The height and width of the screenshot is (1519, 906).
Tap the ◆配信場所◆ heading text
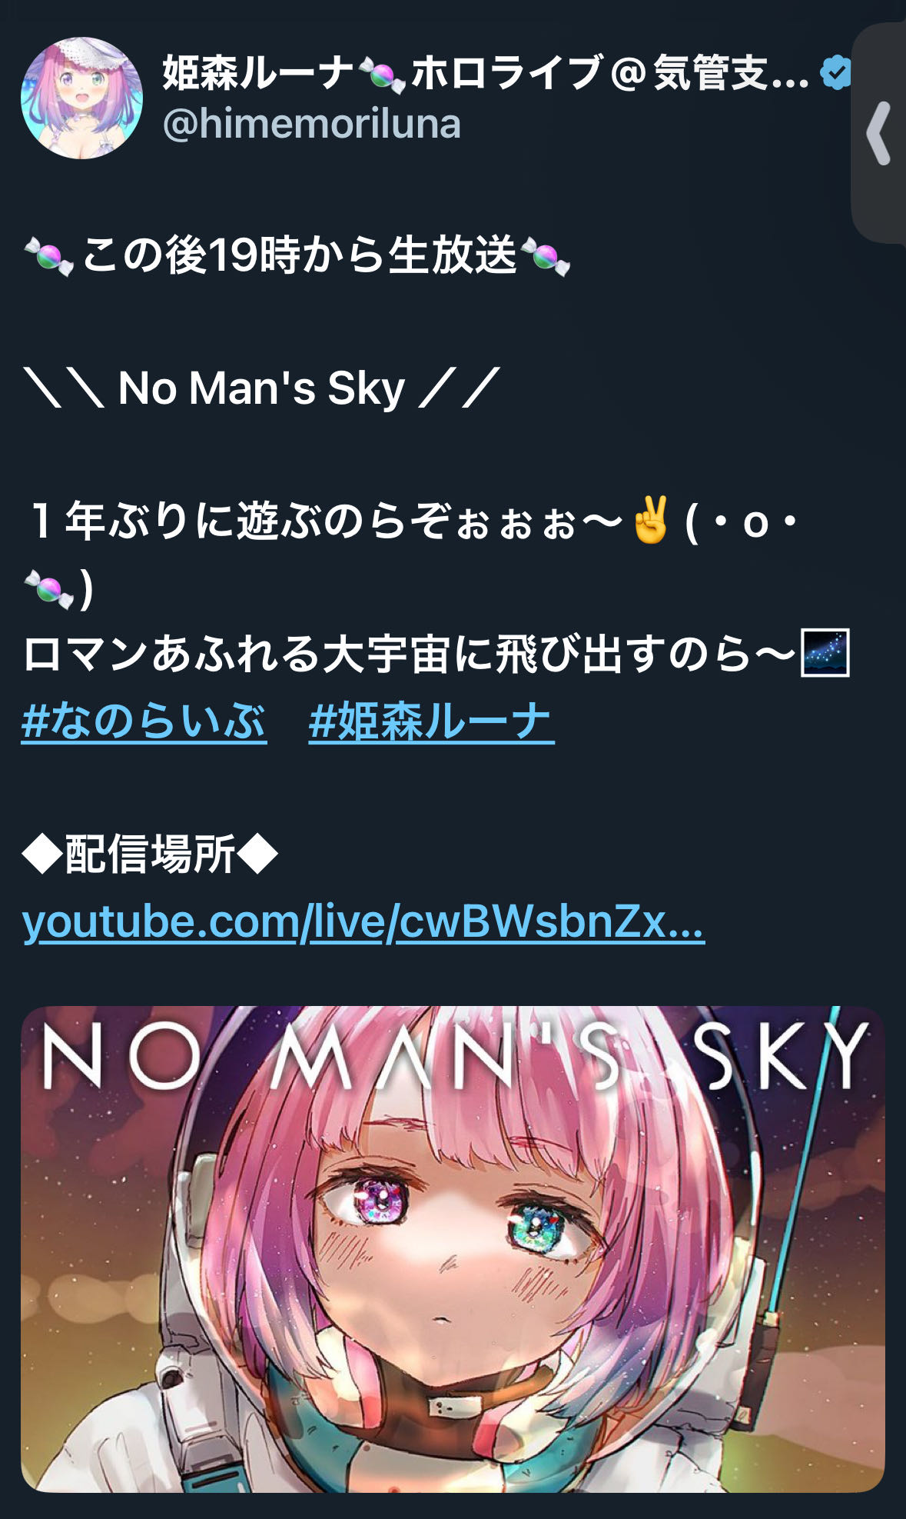coord(150,854)
